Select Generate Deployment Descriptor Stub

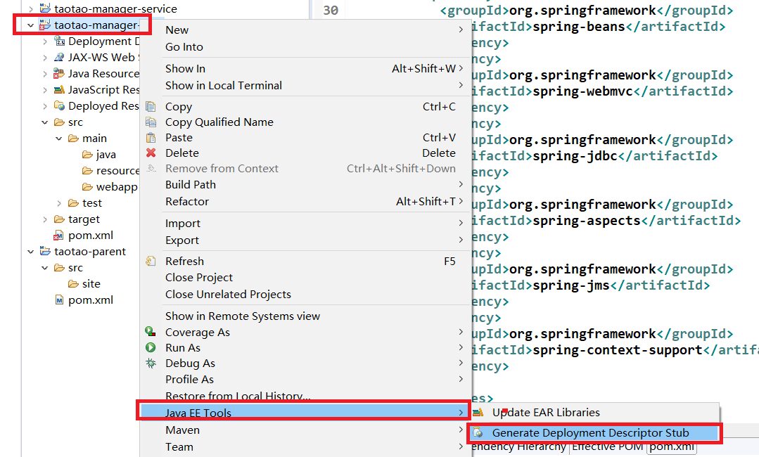594,433
